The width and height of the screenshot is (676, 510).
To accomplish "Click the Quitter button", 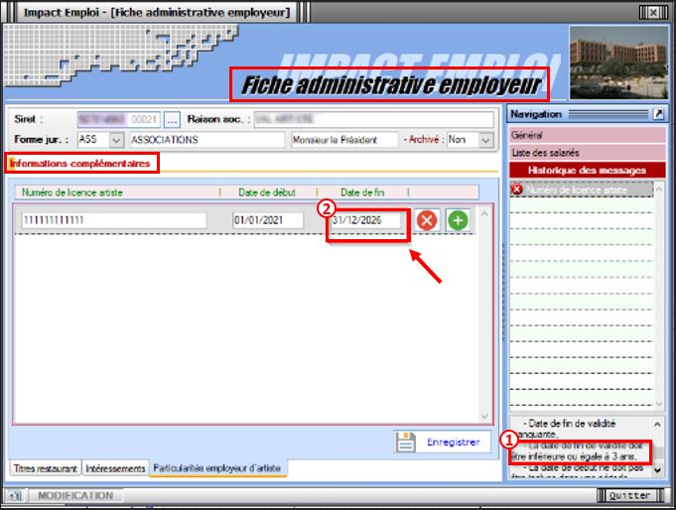I will pyautogui.click(x=629, y=495).
